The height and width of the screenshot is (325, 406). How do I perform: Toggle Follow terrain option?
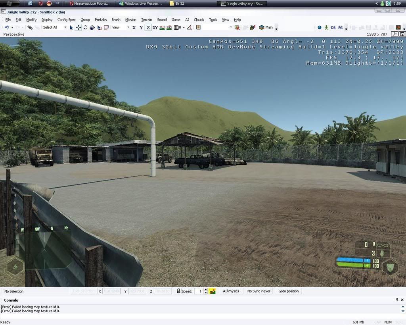coord(162,27)
